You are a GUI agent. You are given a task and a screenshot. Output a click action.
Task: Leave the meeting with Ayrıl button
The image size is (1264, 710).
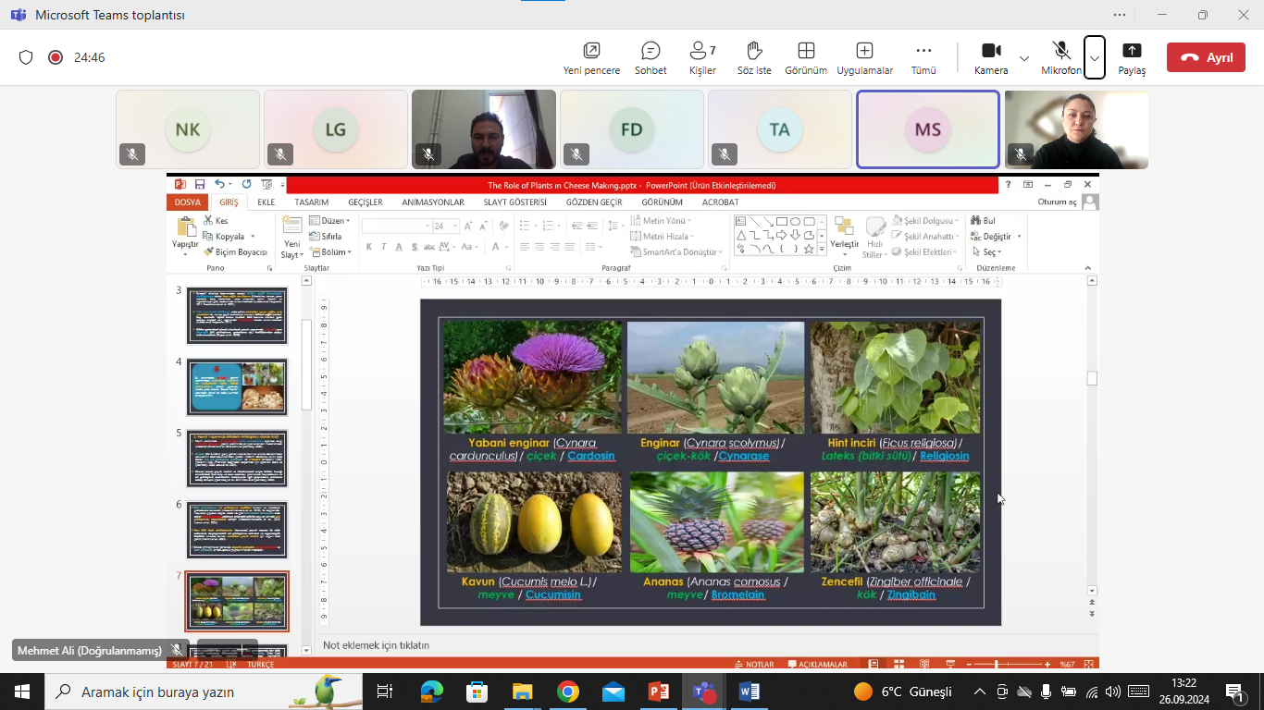[1206, 57]
